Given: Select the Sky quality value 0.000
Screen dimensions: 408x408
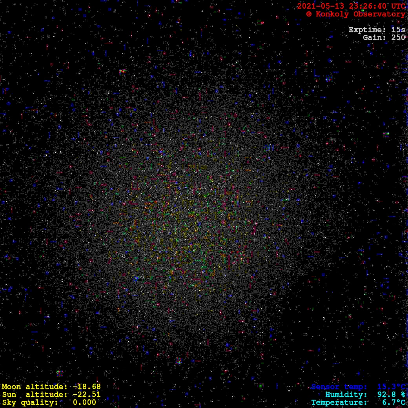Looking at the screenshot, I should (x=84, y=403).
